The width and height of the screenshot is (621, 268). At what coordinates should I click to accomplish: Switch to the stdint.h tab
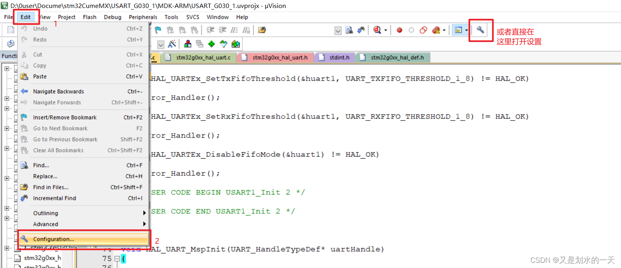coord(335,57)
